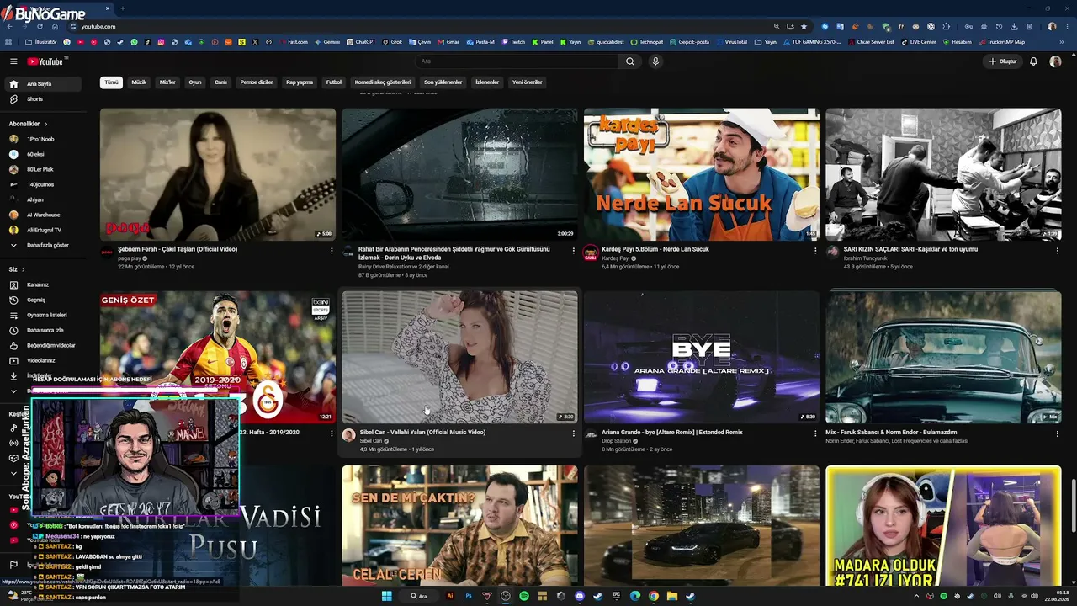Click the SARI KIZIN SAÇLARI SARI title

910,249
